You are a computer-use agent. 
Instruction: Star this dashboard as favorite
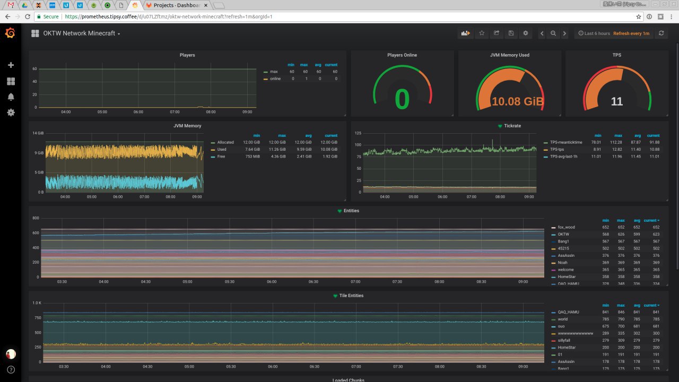482,33
